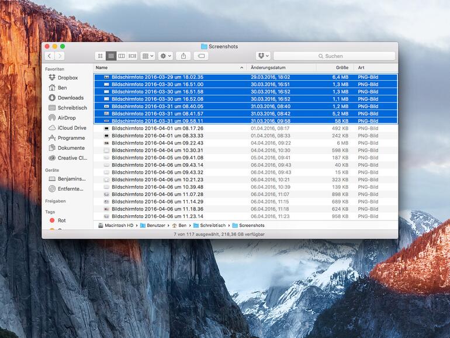Open iCloud Drive in sidebar
450x338 pixels.
click(x=71, y=127)
